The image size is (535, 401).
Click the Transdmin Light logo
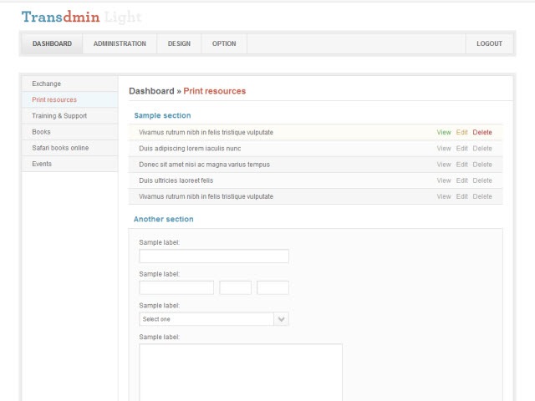[x=81, y=17]
